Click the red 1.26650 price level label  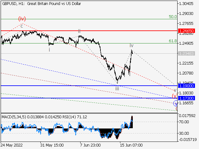187,31
